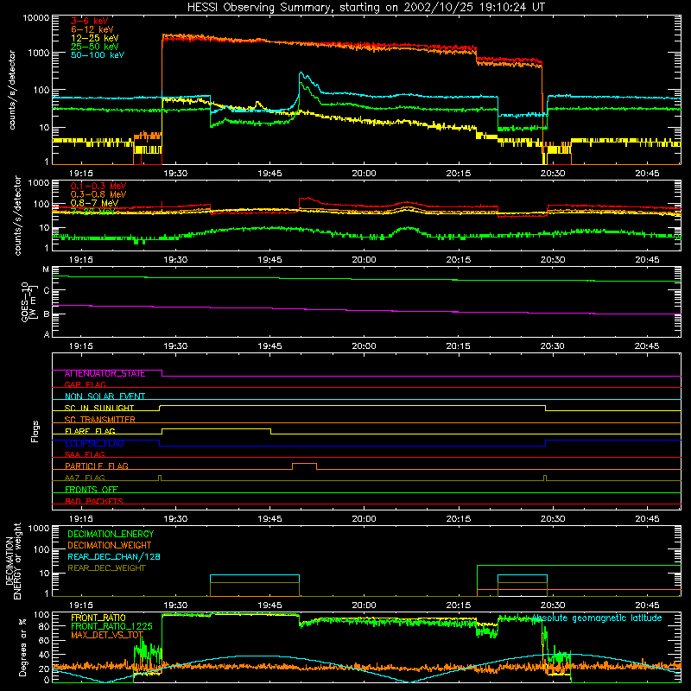
Task: Click the NON_SOLAR_EVENT flag label
Action: pyautogui.click(x=105, y=396)
